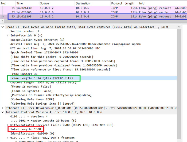Select the Version: 4 field row
Screen dimensions: 187x142
[x=29, y=116]
